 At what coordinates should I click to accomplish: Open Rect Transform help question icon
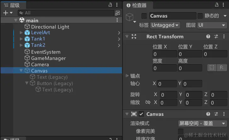pos(208,36)
